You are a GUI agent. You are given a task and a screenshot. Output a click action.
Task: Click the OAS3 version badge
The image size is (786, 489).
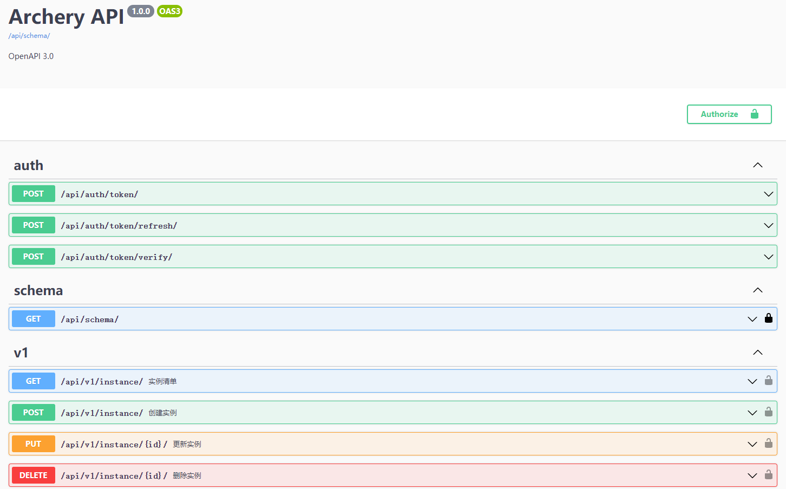point(169,11)
